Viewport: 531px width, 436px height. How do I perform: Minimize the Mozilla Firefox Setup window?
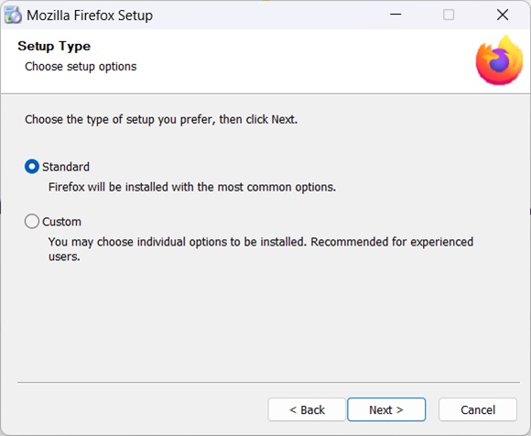click(x=396, y=15)
